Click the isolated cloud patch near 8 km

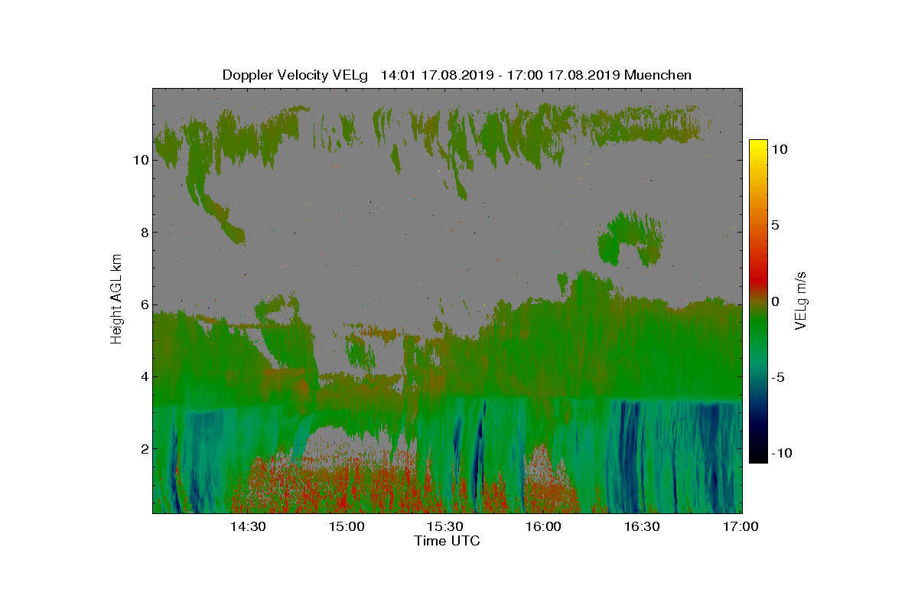tap(631, 239)
